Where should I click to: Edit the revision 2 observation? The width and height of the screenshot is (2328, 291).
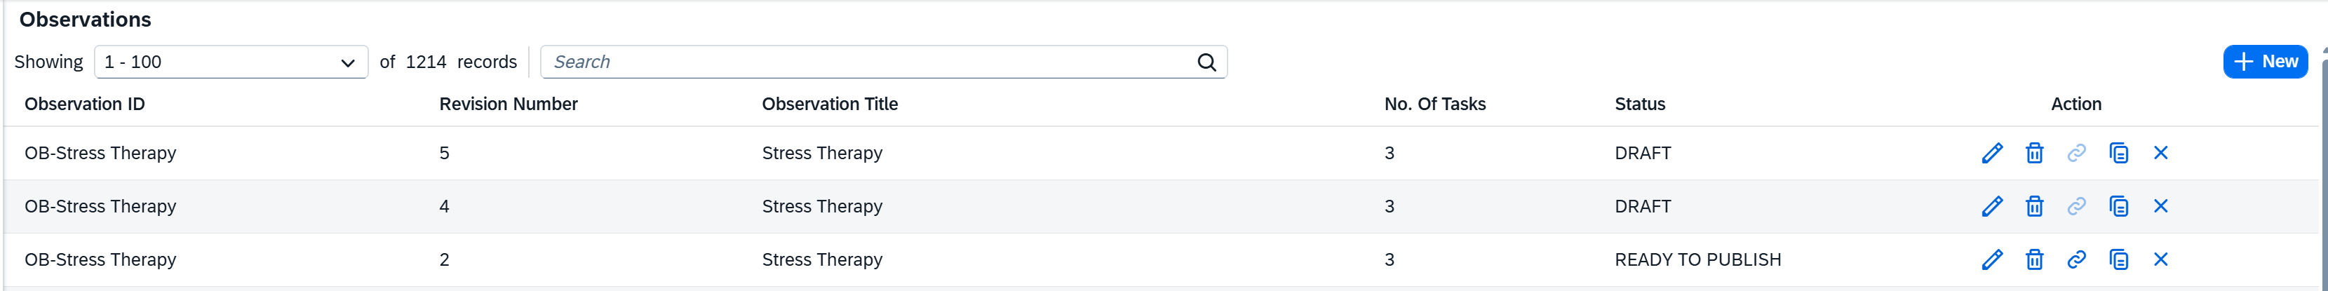coord(1992,259)
